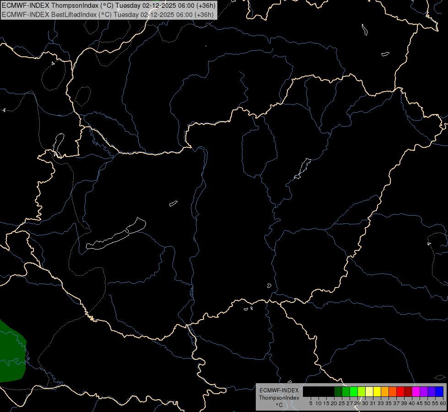The height and width of the screenshot is (412, 448).
Task: Pick the light orange 33-35 legend swatch
Action: (385, 391)
